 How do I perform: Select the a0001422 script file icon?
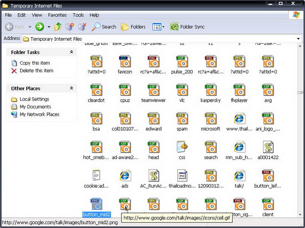click(268, 147)
